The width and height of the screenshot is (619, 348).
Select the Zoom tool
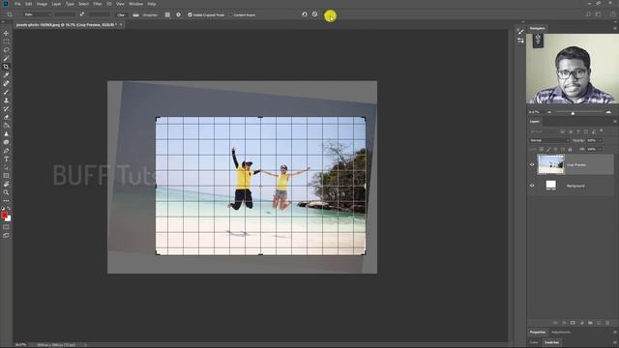point(6,192)
